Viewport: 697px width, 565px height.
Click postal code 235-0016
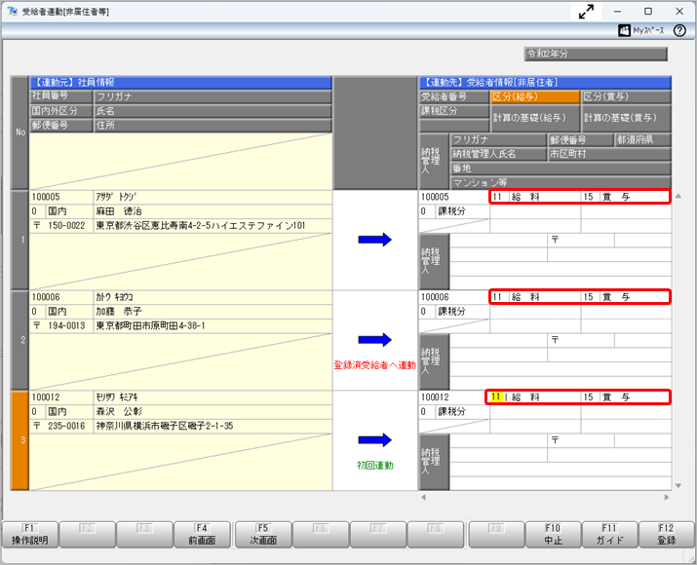(66, 426)
